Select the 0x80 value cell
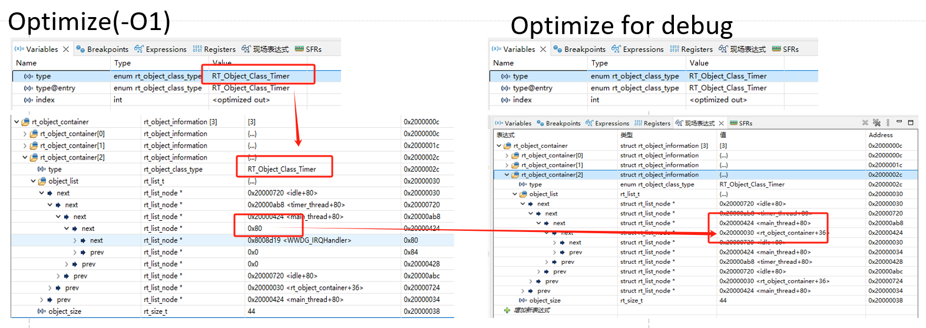926x328 pixels. (x=255, y=228)
